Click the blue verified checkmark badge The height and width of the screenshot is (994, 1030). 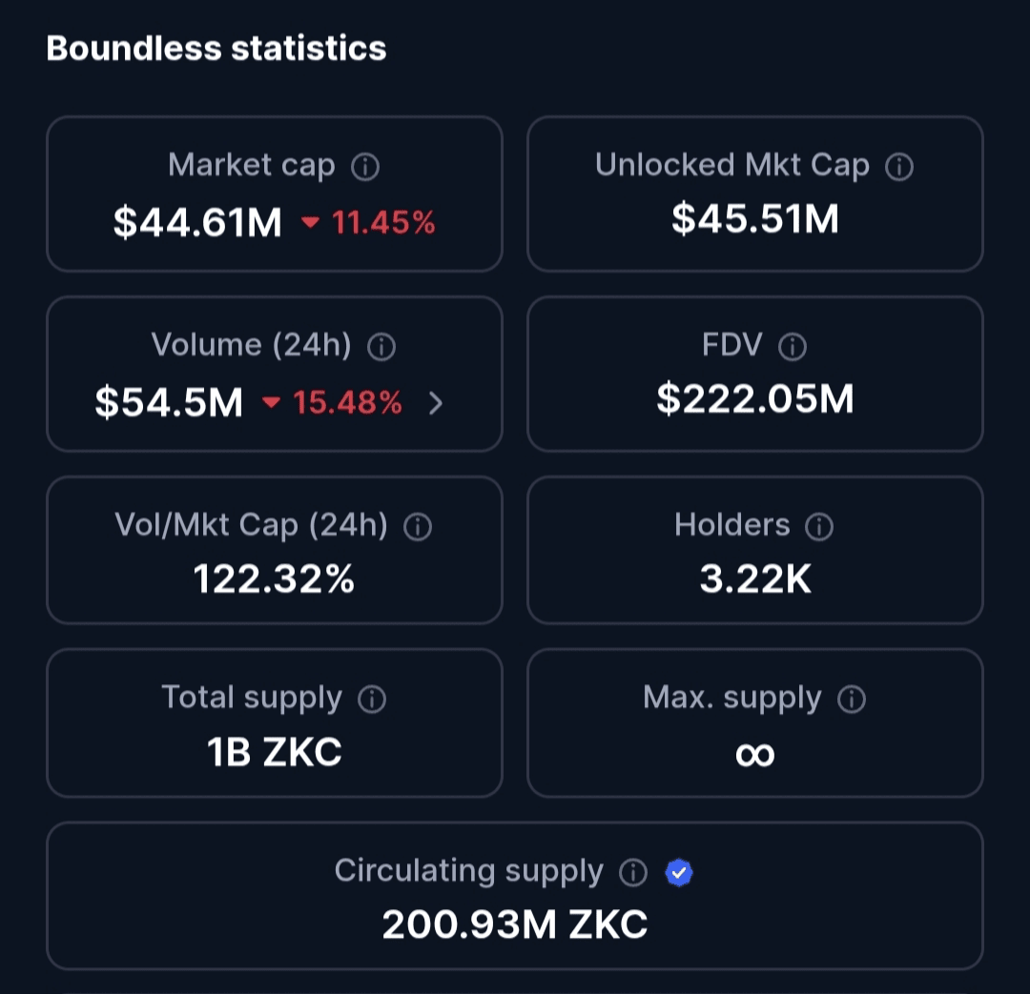click(679, 873)
